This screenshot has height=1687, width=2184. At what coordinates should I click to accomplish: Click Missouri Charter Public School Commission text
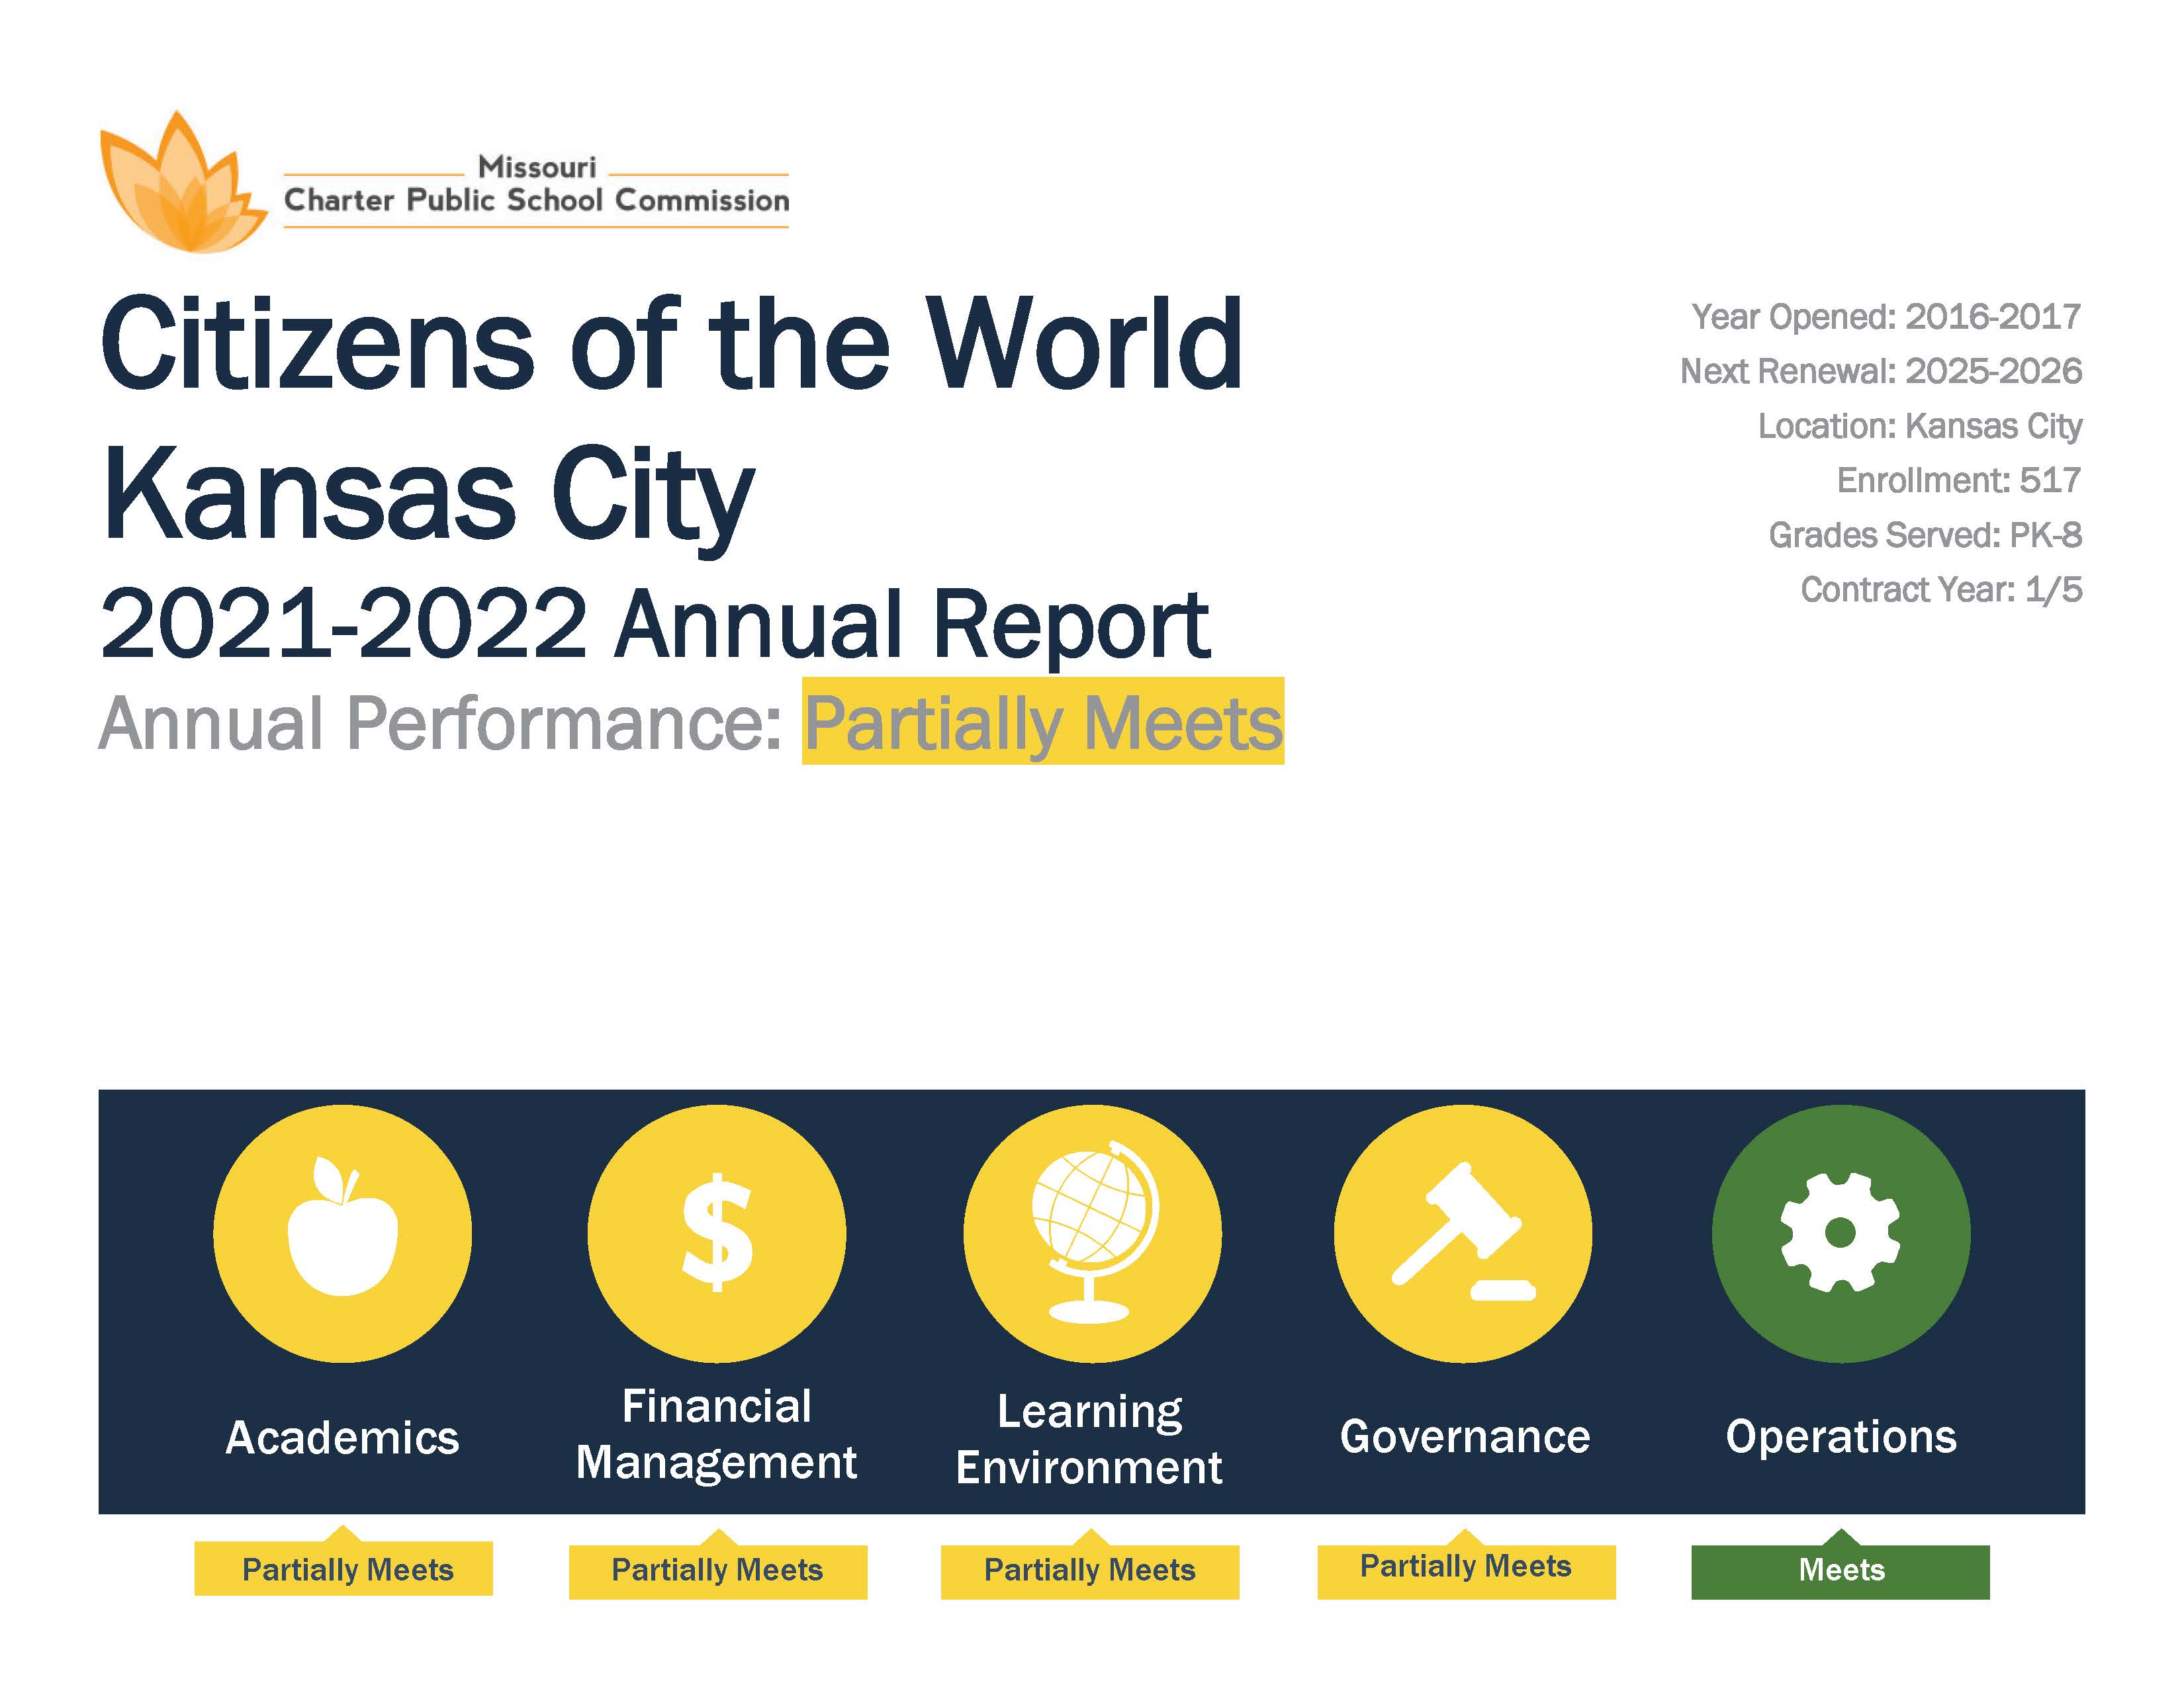click(x=536, y=185)
